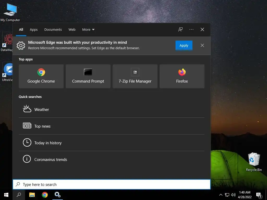Open the clock showing 1:40 AM
Viewport: 267px width, 200px height.
[x=245, y=195]
